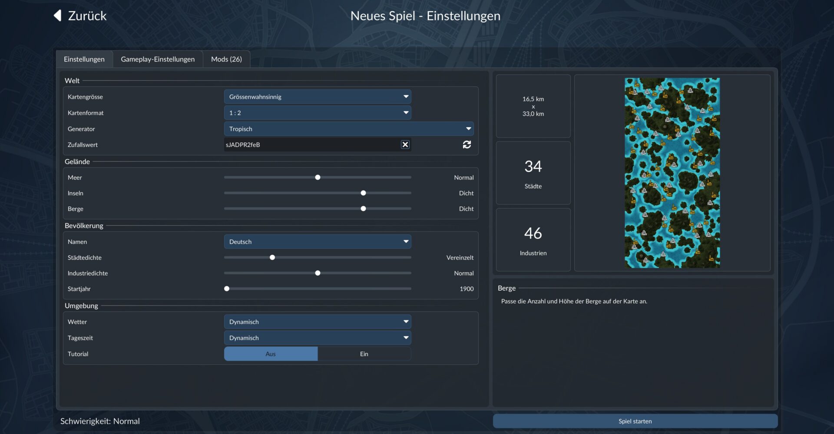
Task: Regenerate the random seed with the refresh icon
Action: click(x=467, y=145)
